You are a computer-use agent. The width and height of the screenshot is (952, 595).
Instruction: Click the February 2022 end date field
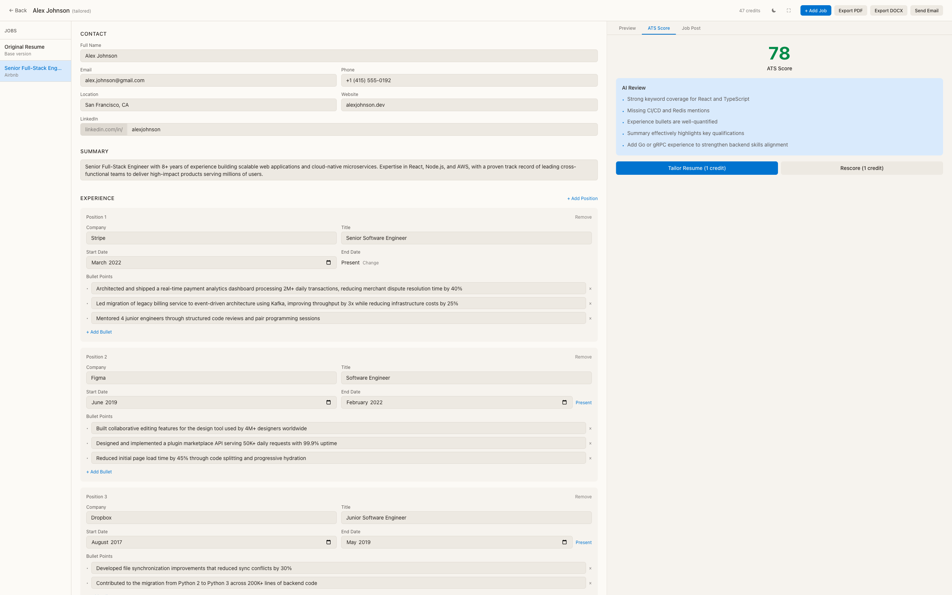(456, 402)
